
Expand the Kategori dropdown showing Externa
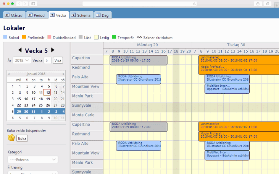[33, 159]
